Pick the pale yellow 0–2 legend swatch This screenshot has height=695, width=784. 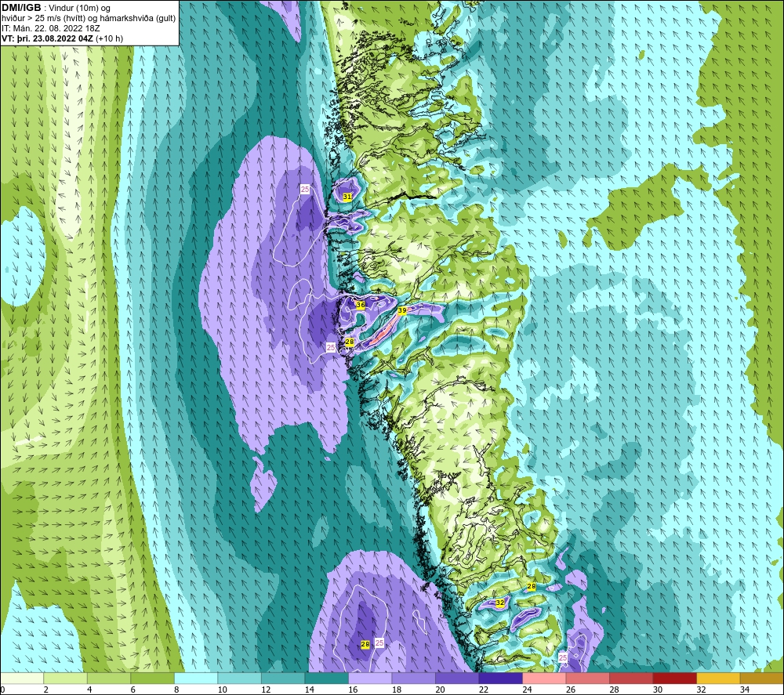(22, 679)
